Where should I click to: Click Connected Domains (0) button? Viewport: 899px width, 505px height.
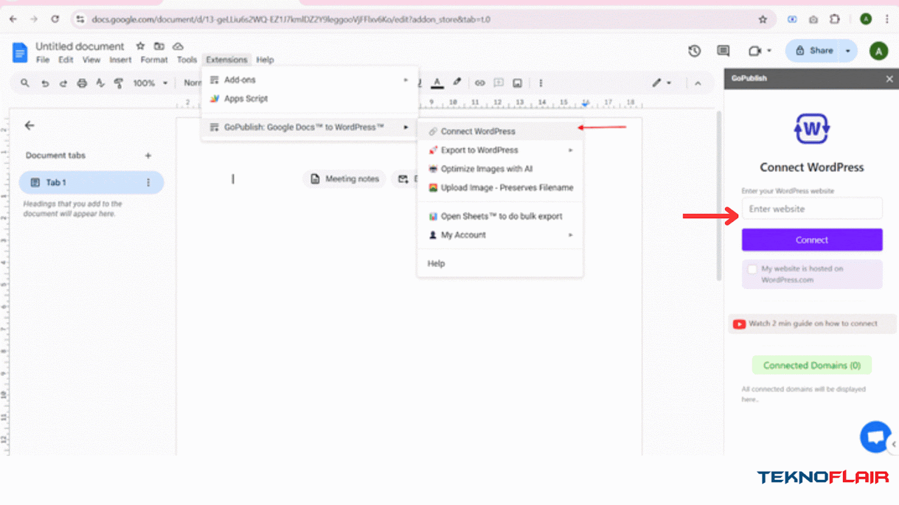[812, 365]
